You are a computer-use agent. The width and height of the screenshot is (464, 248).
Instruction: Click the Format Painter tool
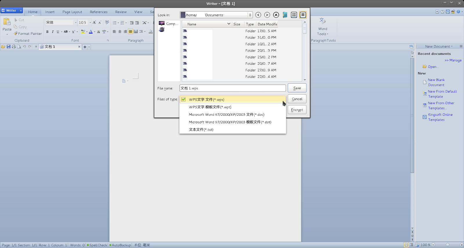[28, 34]
